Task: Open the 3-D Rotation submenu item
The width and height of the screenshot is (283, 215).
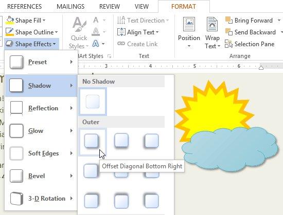Action: tap(41, 199)
